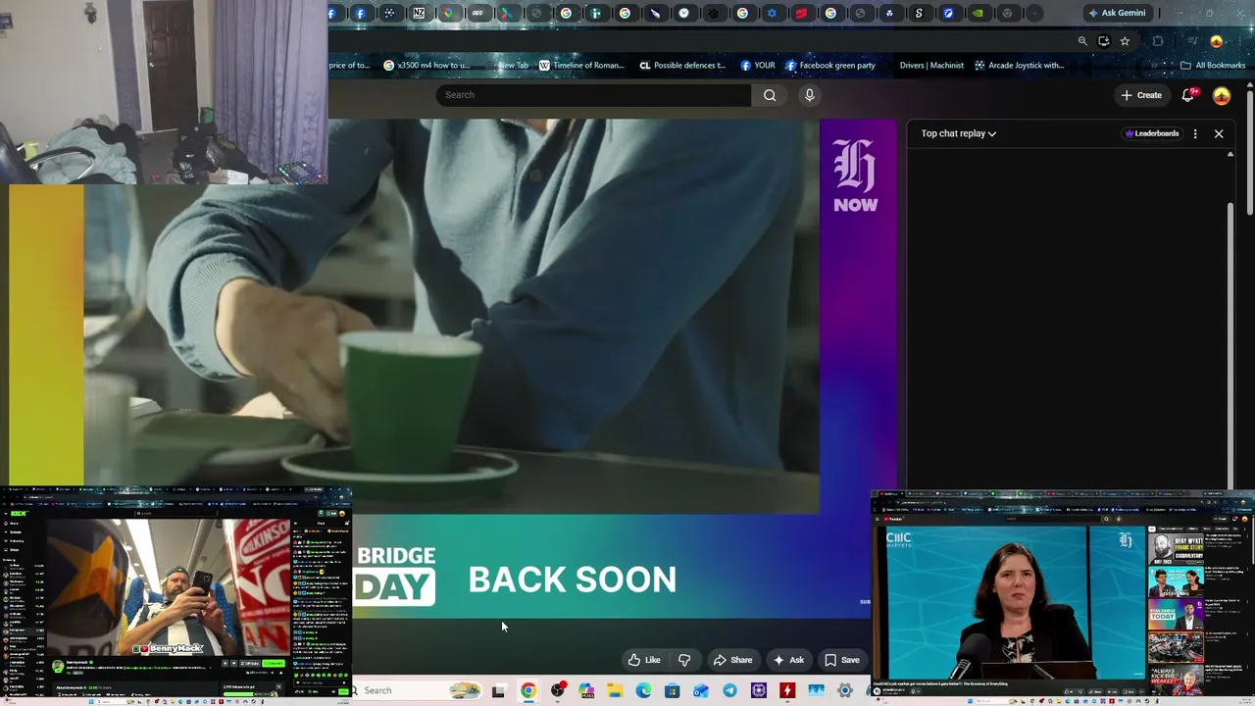This screenshot has height=706, width=1255.
Task: Open the blue monitor-graph app on taskbar
Action: 817,691
